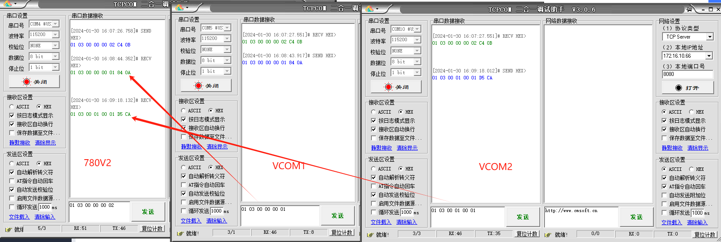This screenshot has height=242, width=721.
Task: Click the network status bar hand icon beside 0/0
Action: coord(548,235)
